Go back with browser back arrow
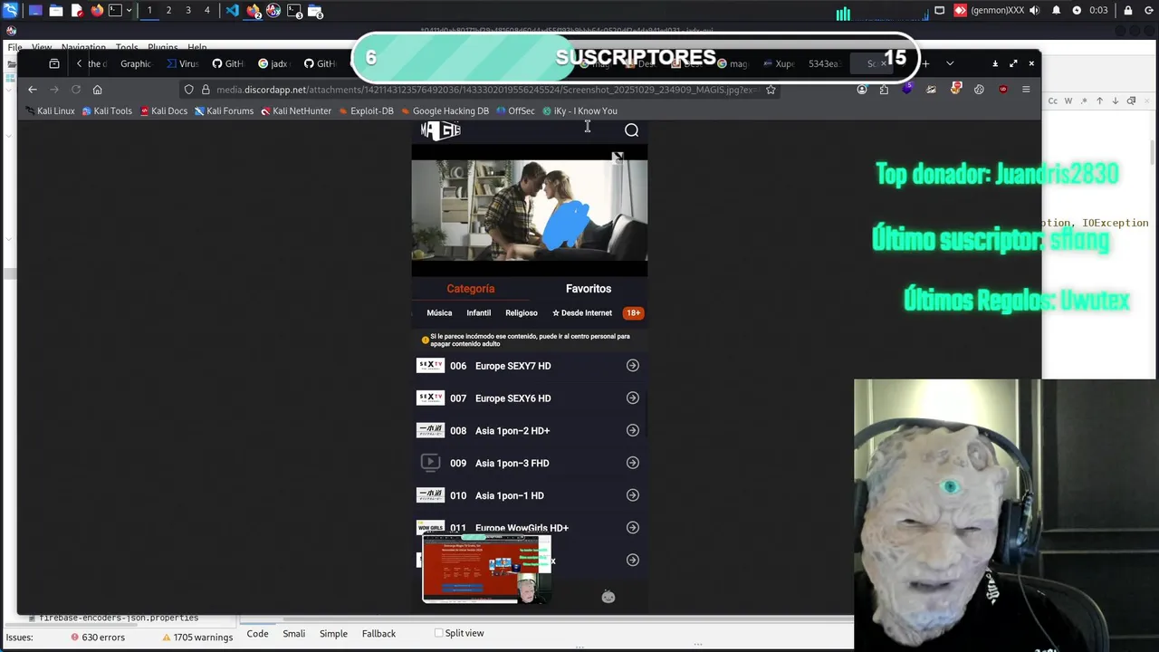The image size is (1159, 652). pyautogui.click(x=33, y=90)
